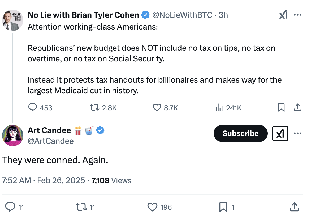Viewport: 311px width, 219px height.
Task: Open the Grok button beside the Subscribe button
Action: tap(280, 133)
